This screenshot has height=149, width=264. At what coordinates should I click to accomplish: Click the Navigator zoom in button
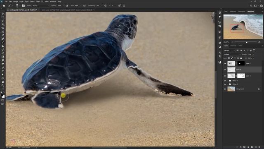click(259, 42)
